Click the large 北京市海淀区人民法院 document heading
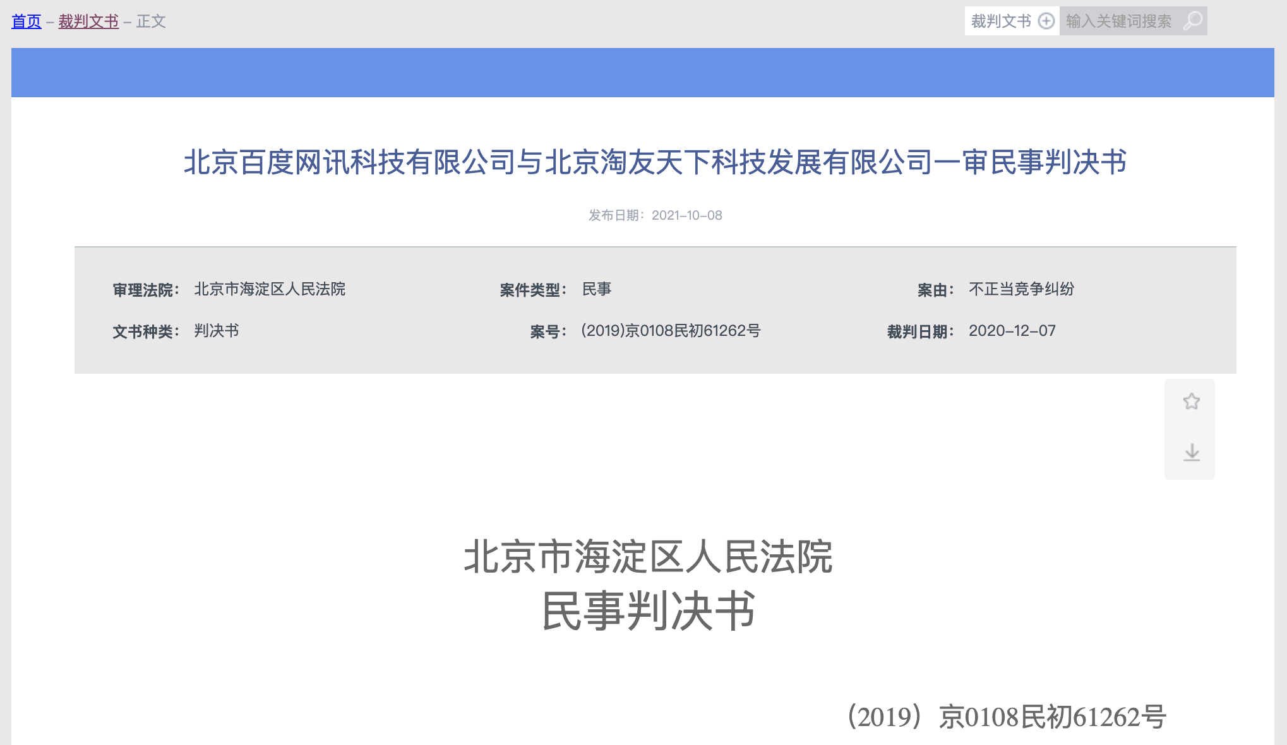Viewport: 1287px width, 745px height. pos(649,557)
